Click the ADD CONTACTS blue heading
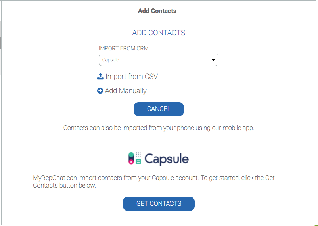The image size is (318, 226). 159,33
